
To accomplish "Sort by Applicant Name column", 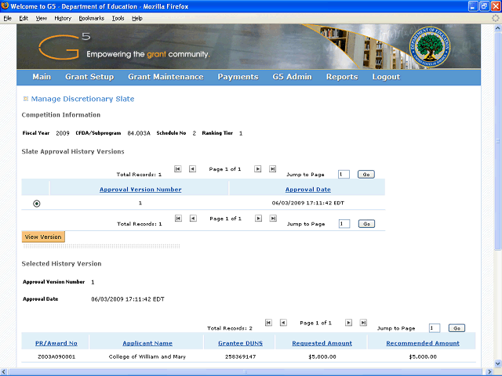I will (x=147, y=343).
